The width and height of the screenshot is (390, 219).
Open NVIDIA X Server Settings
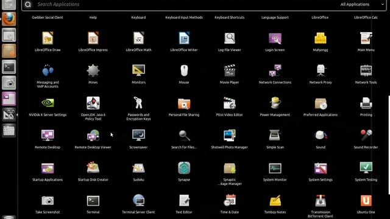click(x=48, y=103)
